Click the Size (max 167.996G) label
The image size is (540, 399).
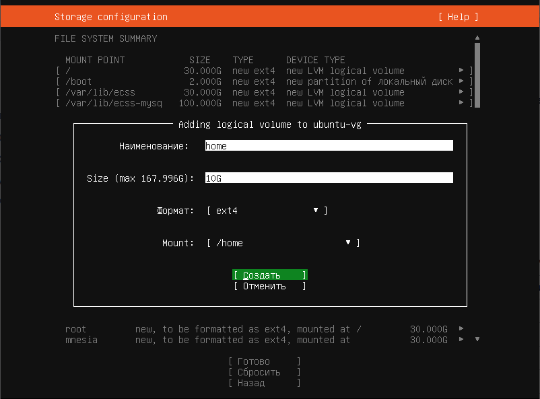pyautogui.click(x=140, y=178)
